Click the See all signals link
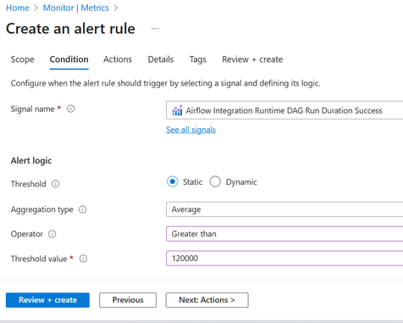The image size is (403, 323). (190, 130)
